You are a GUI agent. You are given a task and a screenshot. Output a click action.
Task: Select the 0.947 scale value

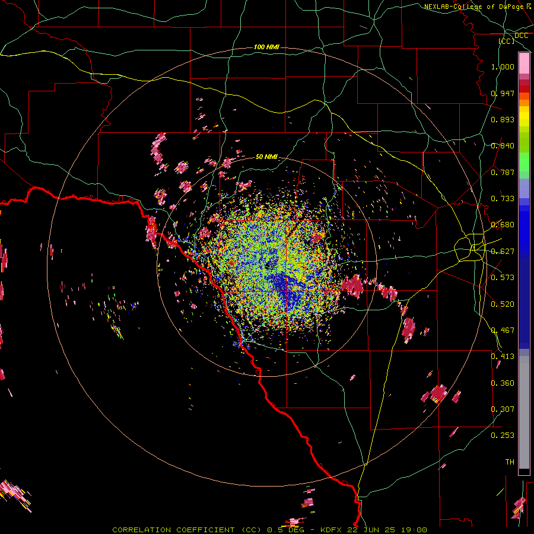(x=503, y=93)
